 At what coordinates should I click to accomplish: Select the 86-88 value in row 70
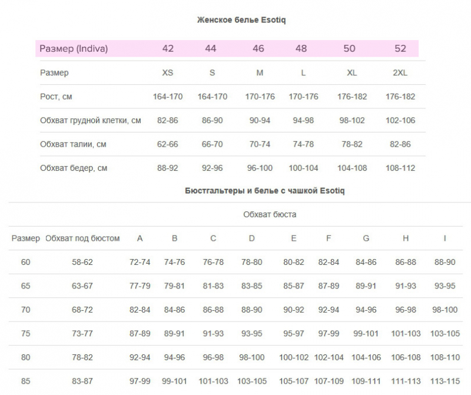tap(213, 310)
